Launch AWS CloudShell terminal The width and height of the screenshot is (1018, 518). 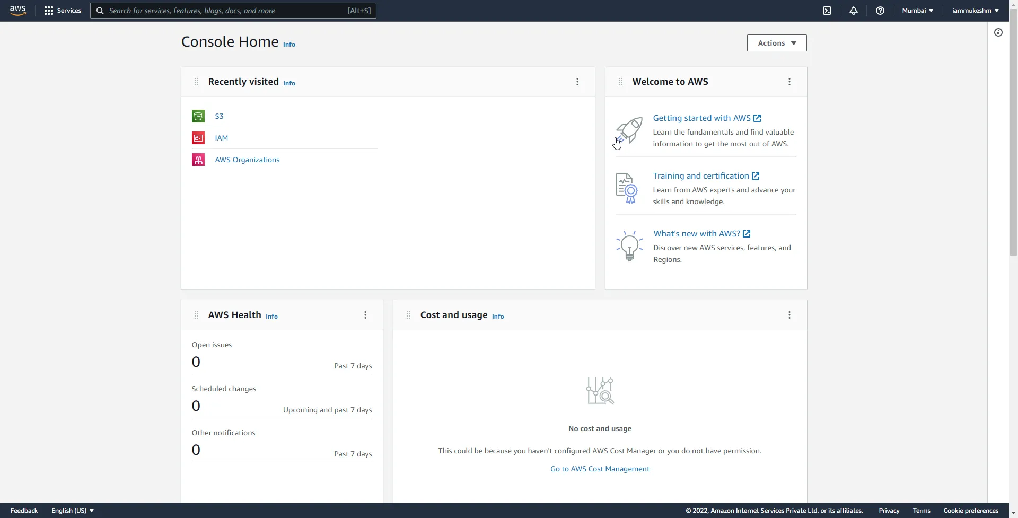(827, 11)
